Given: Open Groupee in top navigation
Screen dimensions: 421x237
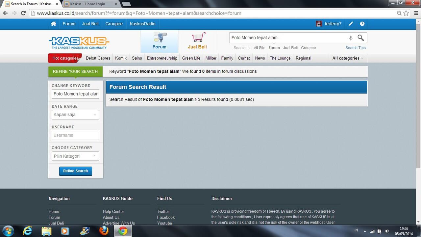Looking at the screenshot, I should tap(114, 24).
